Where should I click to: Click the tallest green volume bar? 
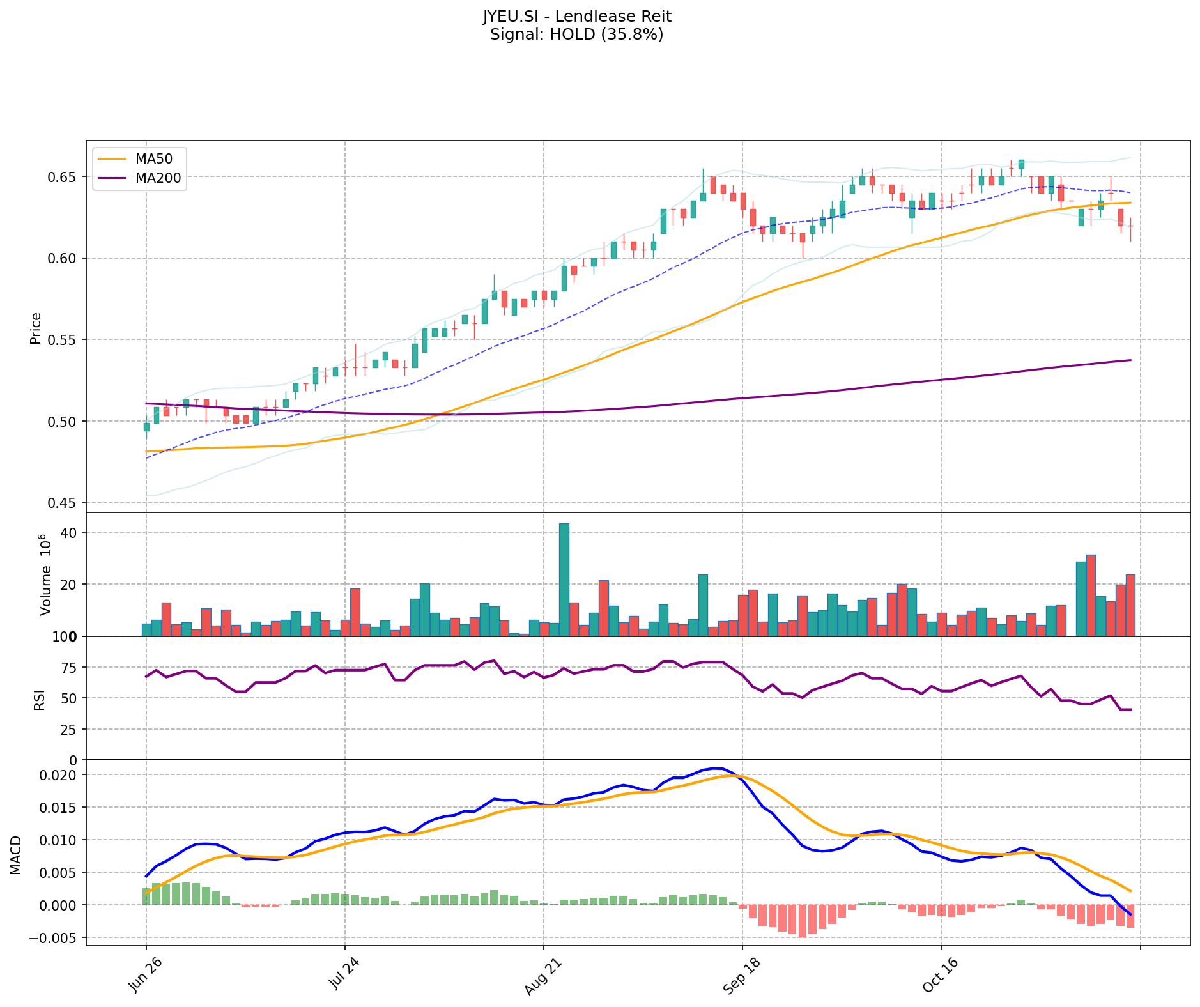click(x=564, y=579)
